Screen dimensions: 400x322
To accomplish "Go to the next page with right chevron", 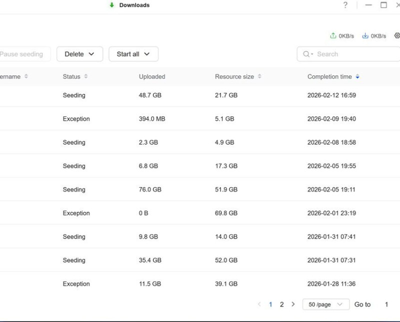I will tap(293, 304).
